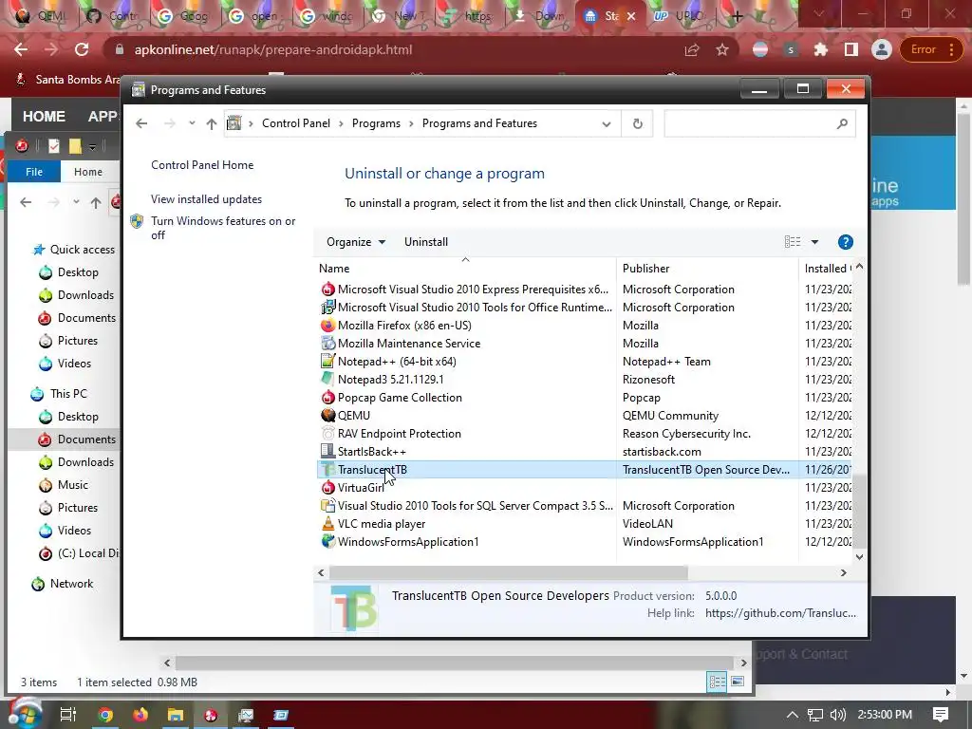Open Chrome extensions puzzle icon

[x=821, y=49]
